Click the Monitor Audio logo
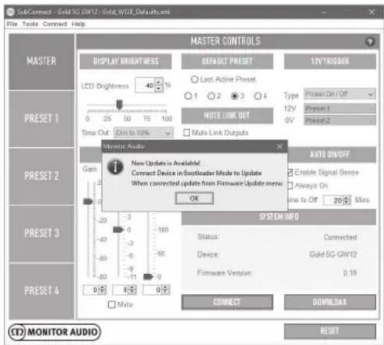 54,332
